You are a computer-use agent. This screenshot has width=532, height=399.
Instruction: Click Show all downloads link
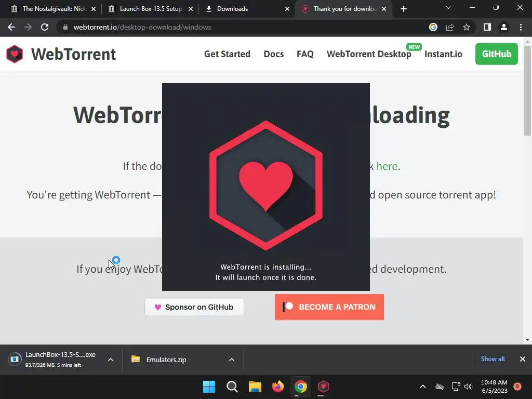[x=493, y=359]
